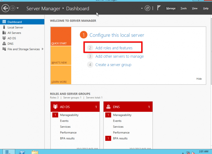This screenshot has height=154, width=212.
Task: Select Dashboard in the sidebar
Action: (x=22, y=22)
